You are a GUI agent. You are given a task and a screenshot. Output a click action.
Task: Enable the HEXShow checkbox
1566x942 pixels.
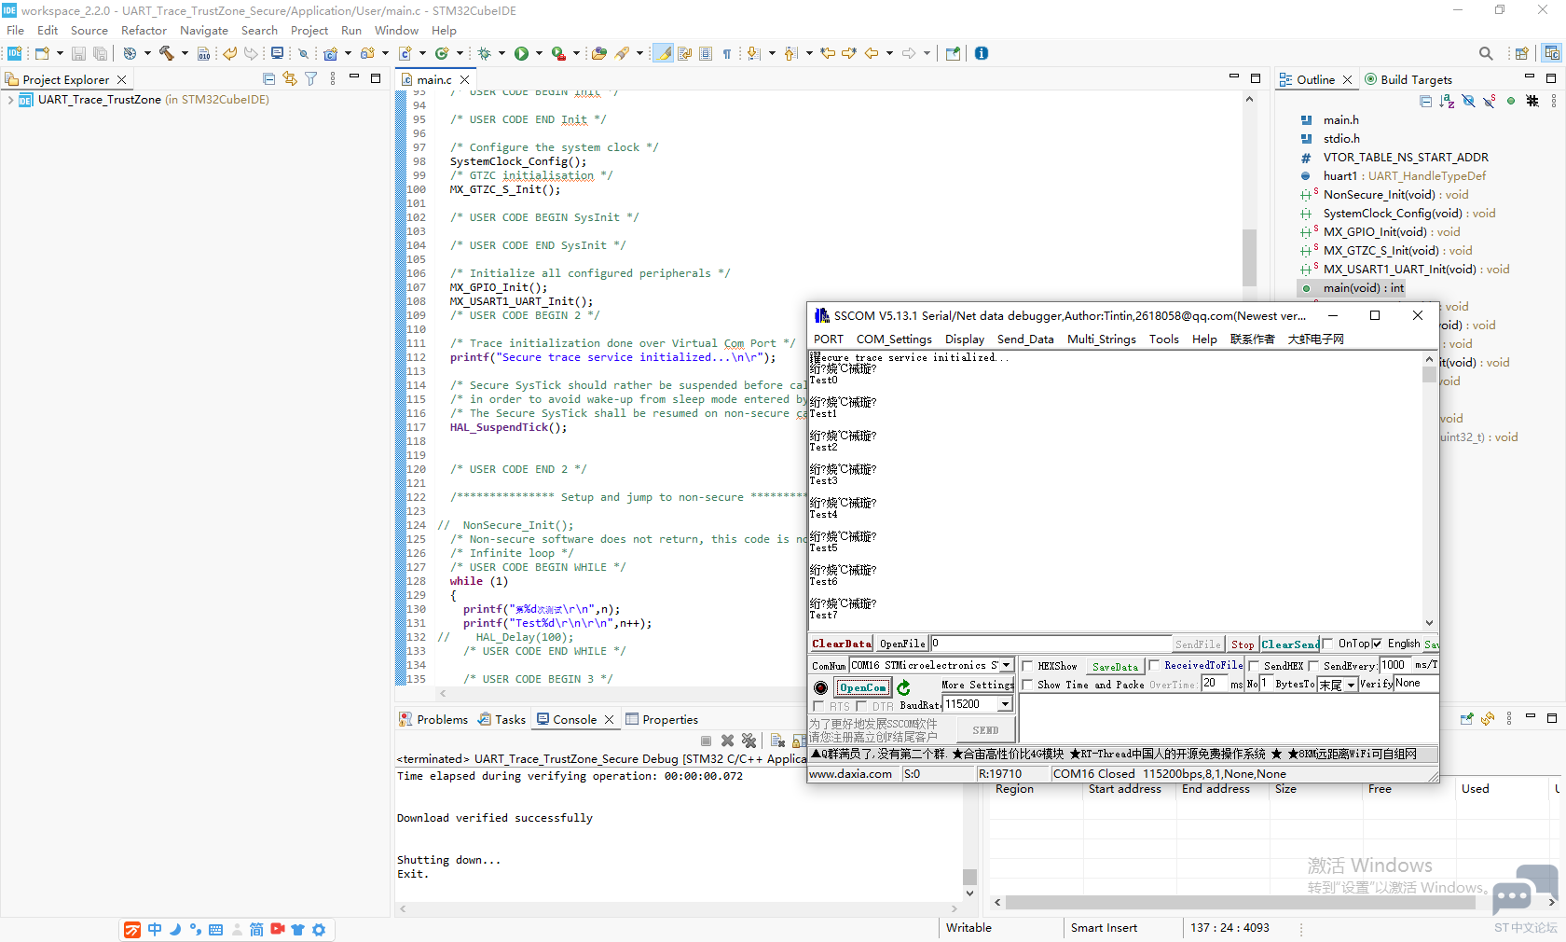pyautogui.click(x=1027, y=666)
